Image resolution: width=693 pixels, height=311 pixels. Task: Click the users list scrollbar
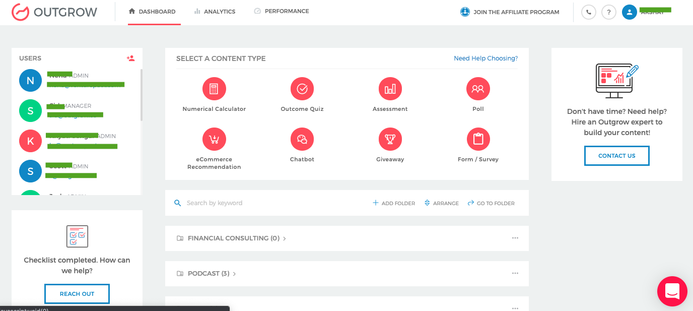point(142,95)
